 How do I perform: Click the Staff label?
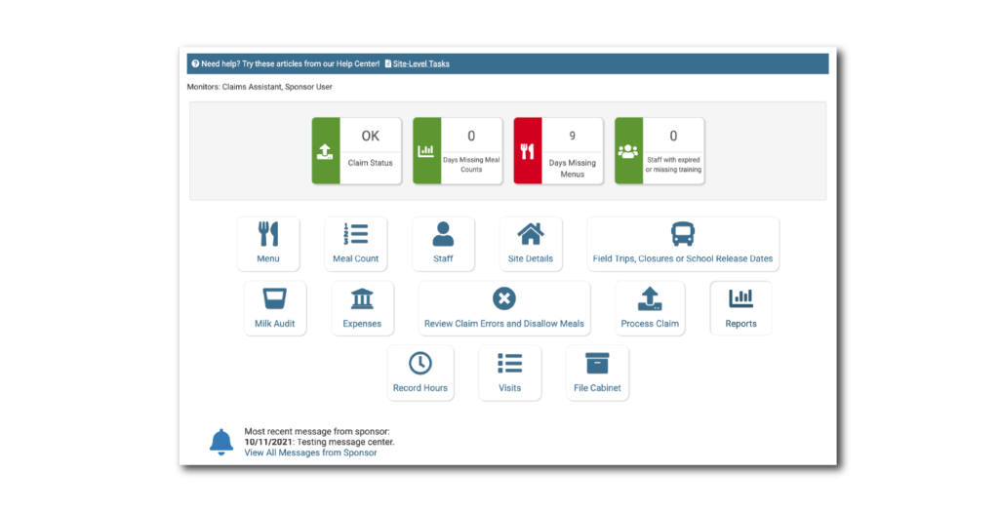[x=444, y=258]
